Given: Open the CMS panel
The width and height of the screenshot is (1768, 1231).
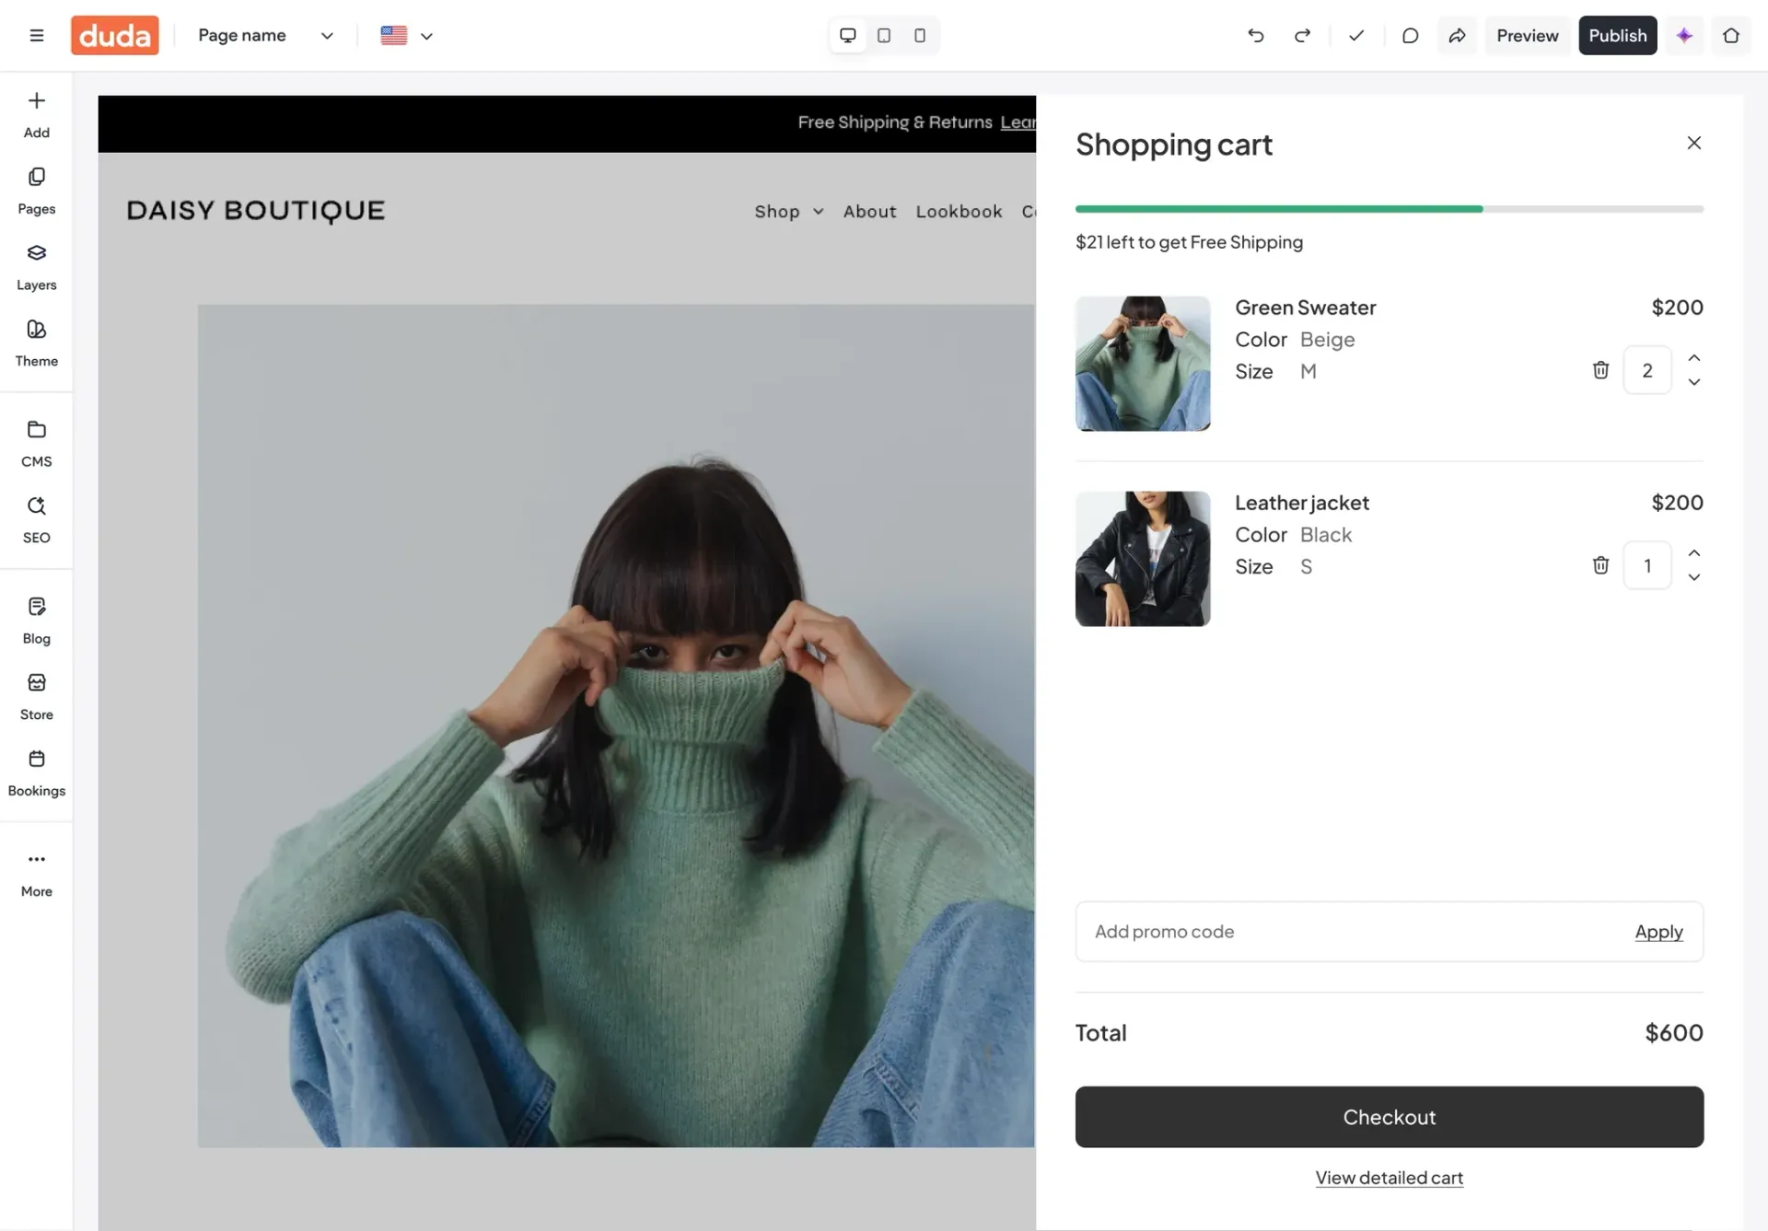Looking at the screenshot, I should tap(37, 443).
